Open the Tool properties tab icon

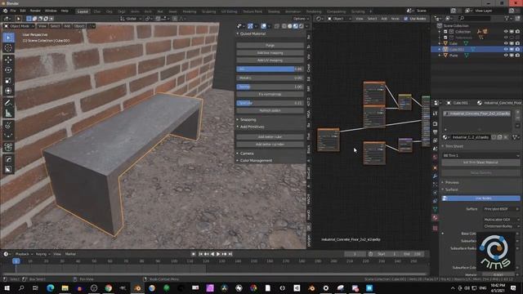pos(435,114)
